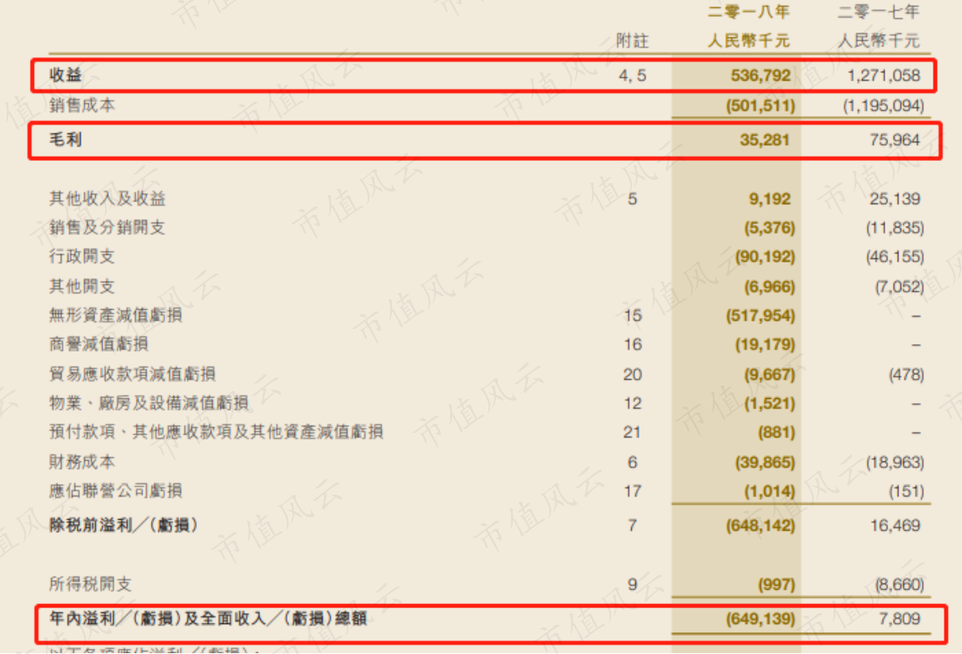Viewport: 962px width, 654px height.
Task: Click note number 16
Action: point(633,344)
